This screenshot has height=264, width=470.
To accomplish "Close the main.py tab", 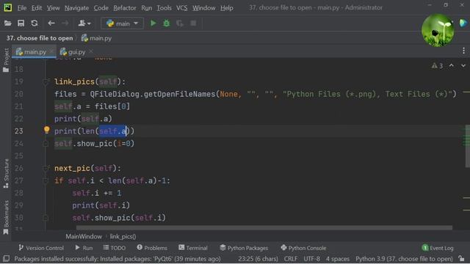I will 51,51.
